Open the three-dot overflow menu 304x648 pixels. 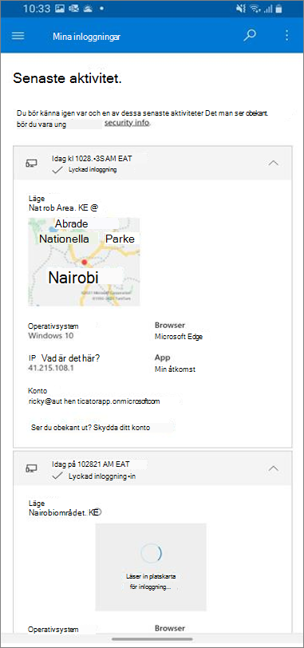pos(287,36)
